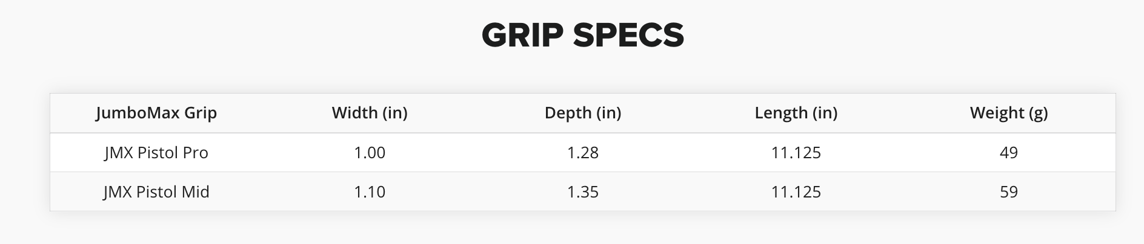This screenshot has width=1144, height=244.
Task: Click the 1.10 width cell
Action: (370, 192)
